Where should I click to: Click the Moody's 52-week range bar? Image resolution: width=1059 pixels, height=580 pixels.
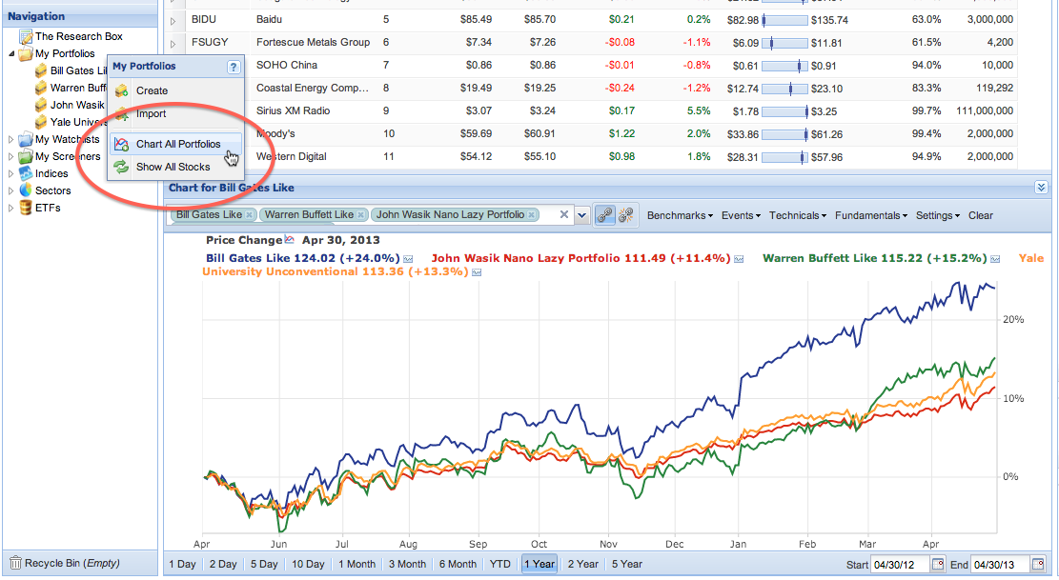point(784,135)
